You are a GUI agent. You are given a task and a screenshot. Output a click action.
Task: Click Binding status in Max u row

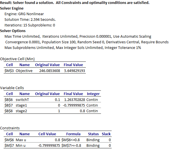pos(93,140)
